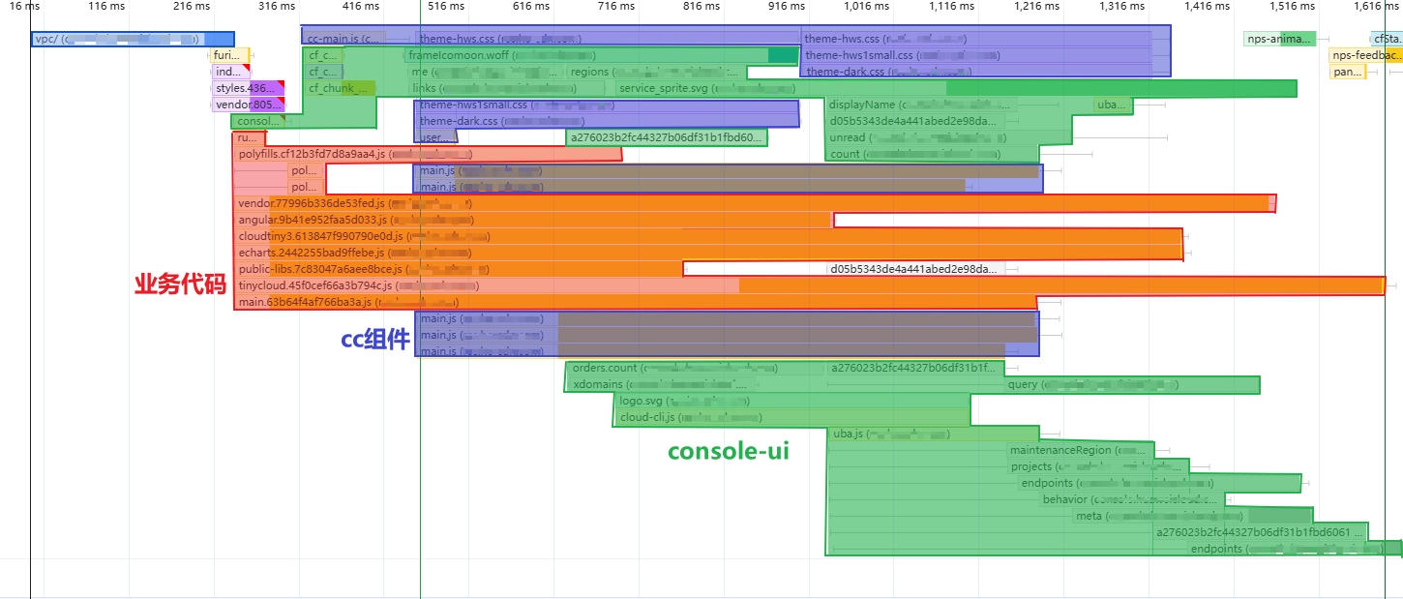The width and height of the screenshot is (1403, 599).
Task: Click the logo.svg request bar
Action: tap(791, 401)
